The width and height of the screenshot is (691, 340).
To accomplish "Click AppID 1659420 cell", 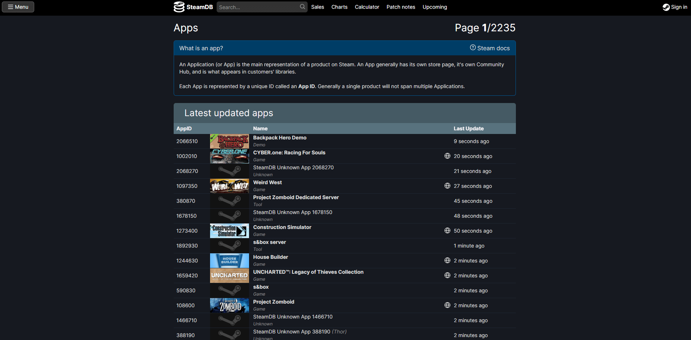I will coord(187,276).
